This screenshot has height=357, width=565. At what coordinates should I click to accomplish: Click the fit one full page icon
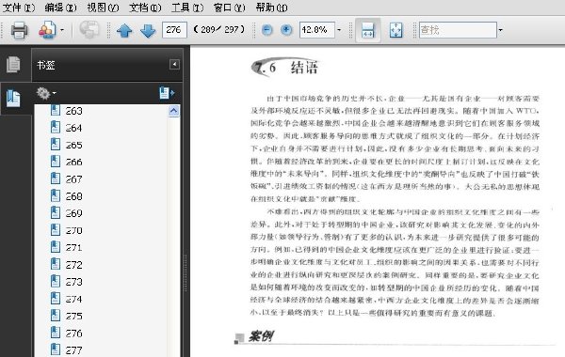click(396, 30)
